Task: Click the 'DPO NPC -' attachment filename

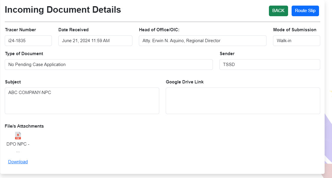Action: click(x=18, y=144)
